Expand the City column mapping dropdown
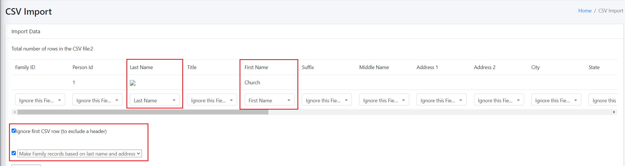 coord(556,100)
